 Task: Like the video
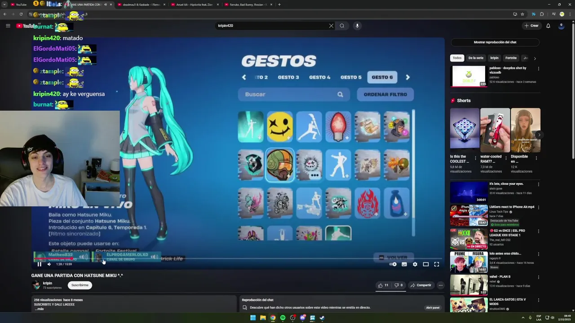pos(383,285)
